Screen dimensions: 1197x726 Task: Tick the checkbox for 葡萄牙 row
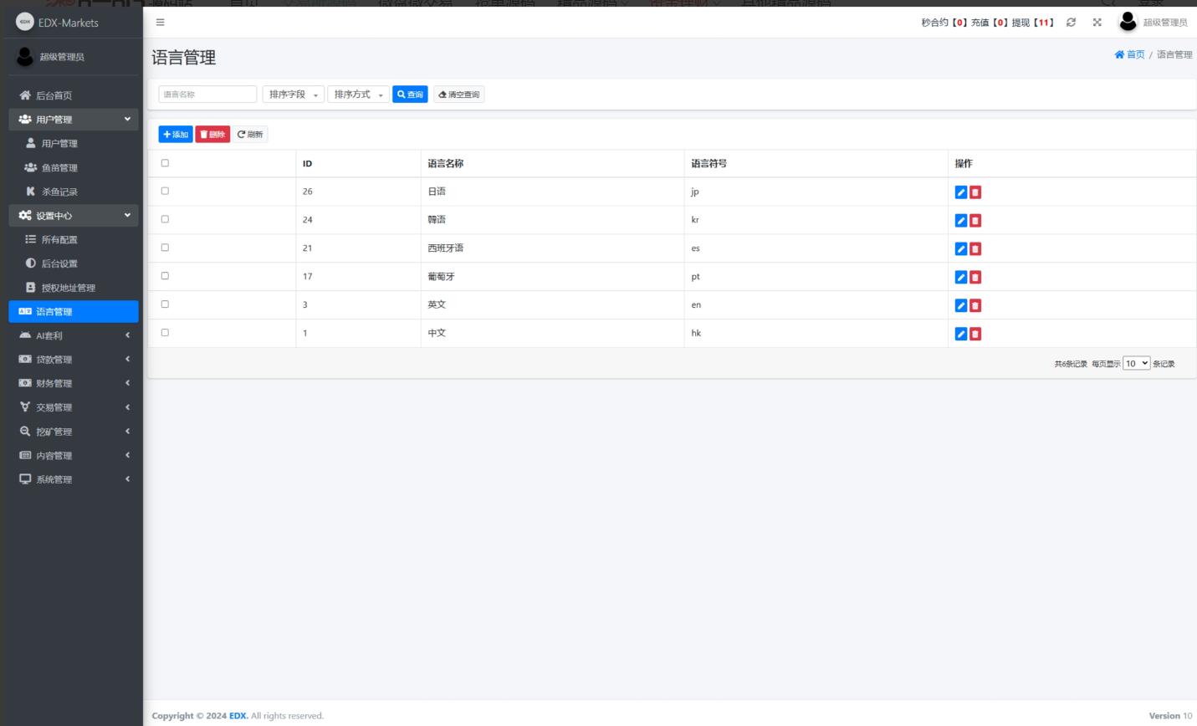click(165, 276)
